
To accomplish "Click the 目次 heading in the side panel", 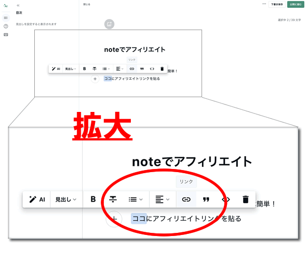I will click(19, 13).
